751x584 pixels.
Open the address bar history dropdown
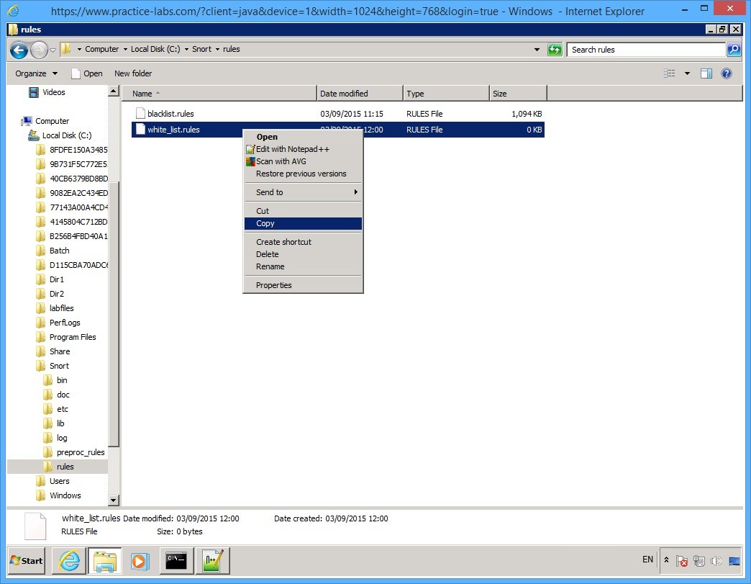(535, 49)
